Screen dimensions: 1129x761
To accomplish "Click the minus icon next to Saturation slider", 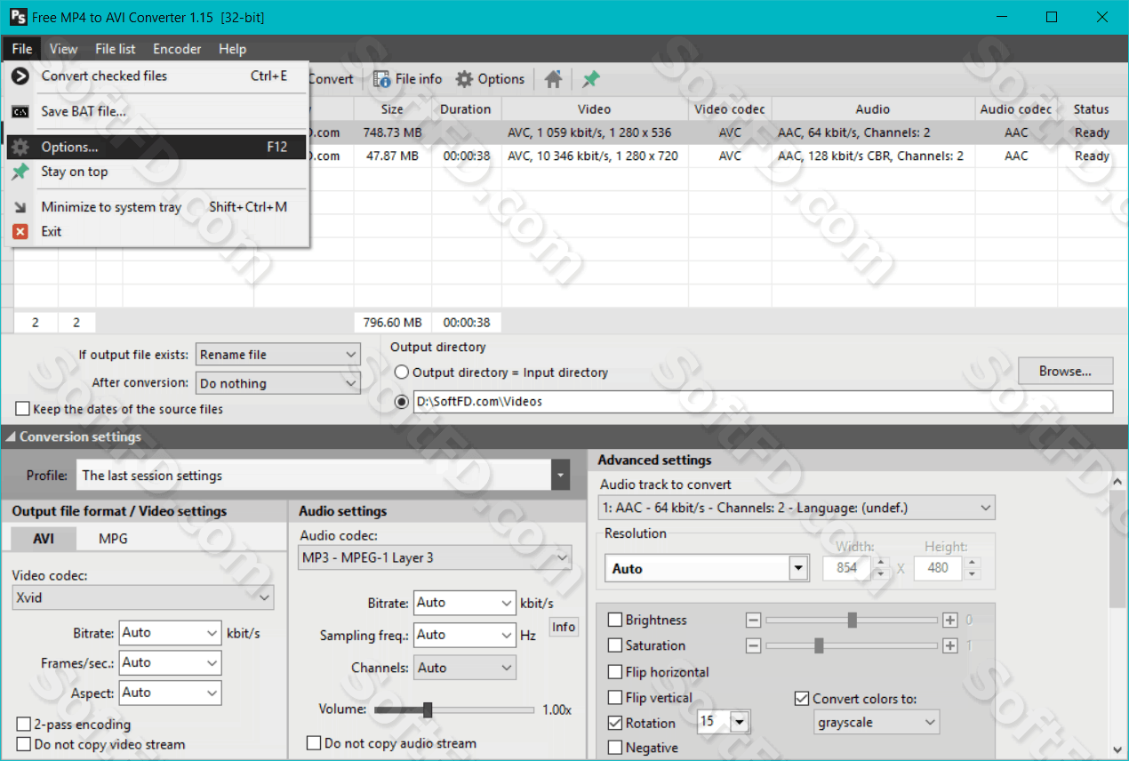I will 753,645.
